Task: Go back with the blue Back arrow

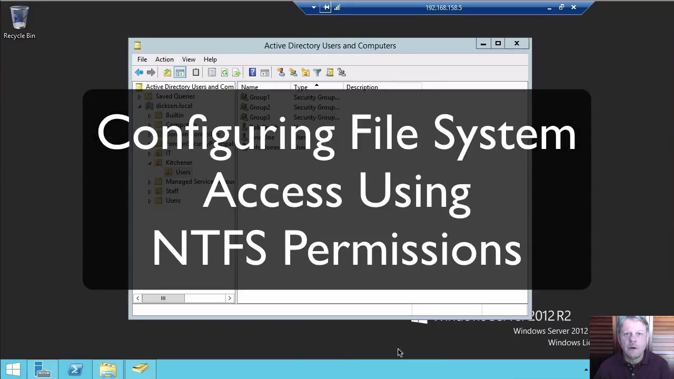Action: point(139,73)
